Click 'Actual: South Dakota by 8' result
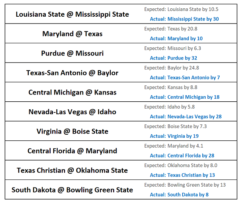The image size is (242, 203). [179, 195]
